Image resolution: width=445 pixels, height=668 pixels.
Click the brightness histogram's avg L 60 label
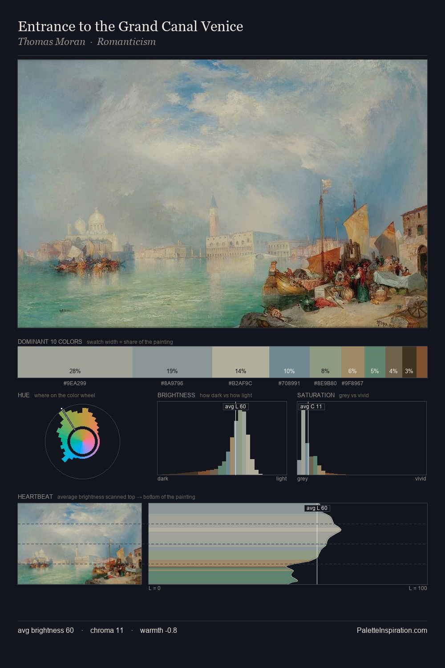click(x=235, y=407)
